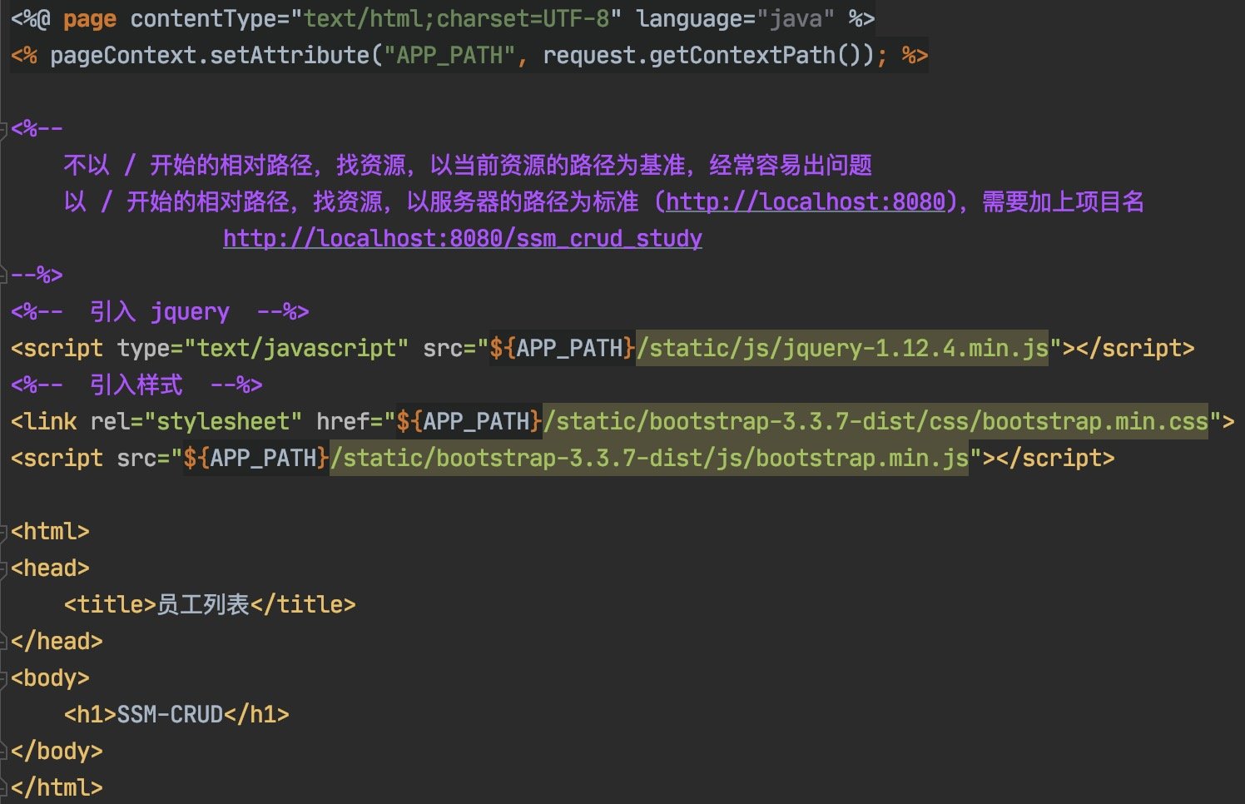Collapse the multi-line comment fold marker beside <%--

tap(4, 129)
